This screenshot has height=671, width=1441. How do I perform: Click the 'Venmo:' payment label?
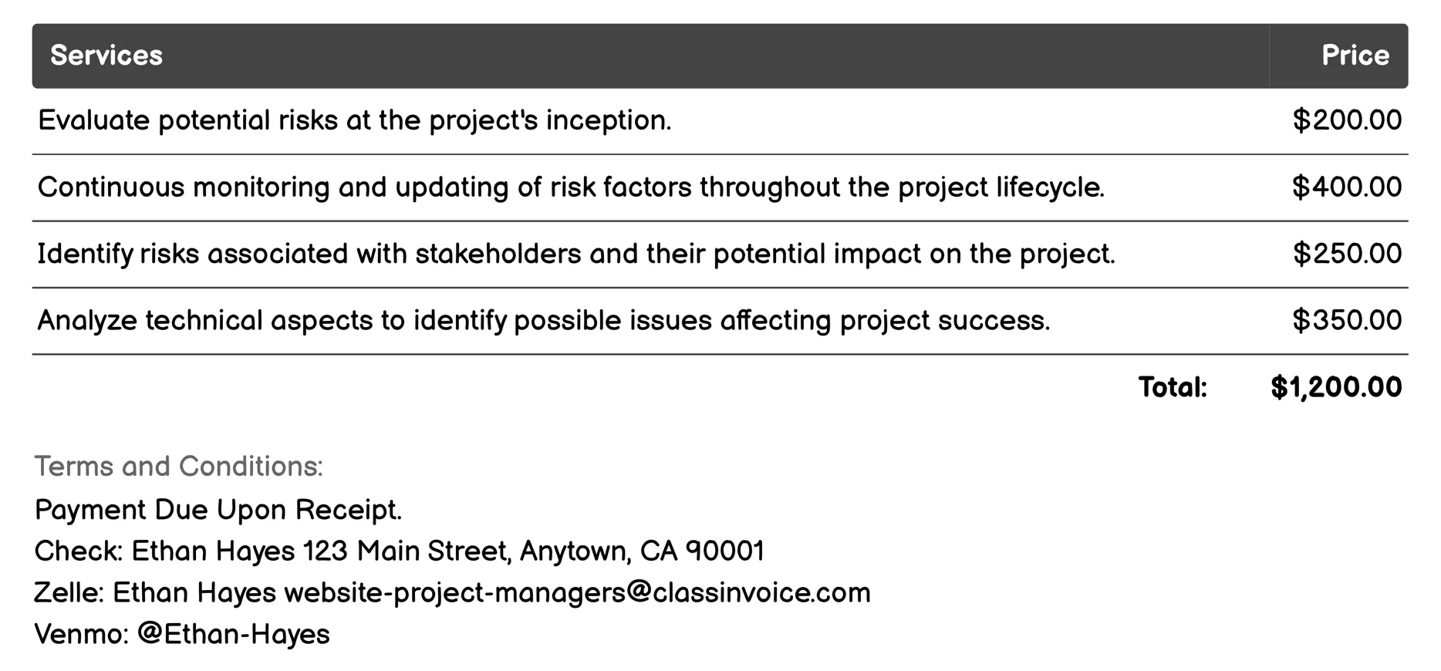point(82,634)
